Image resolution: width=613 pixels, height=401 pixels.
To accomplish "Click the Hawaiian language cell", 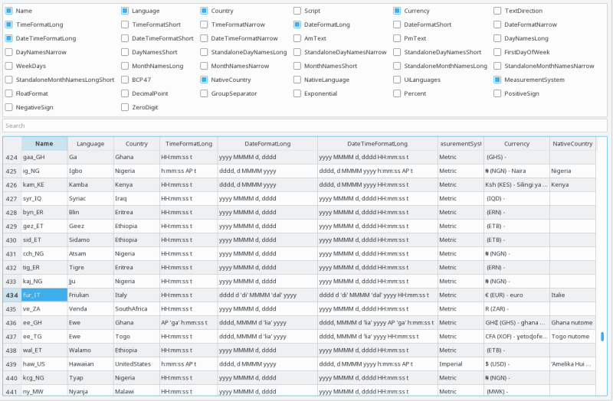I will (90, 364).
